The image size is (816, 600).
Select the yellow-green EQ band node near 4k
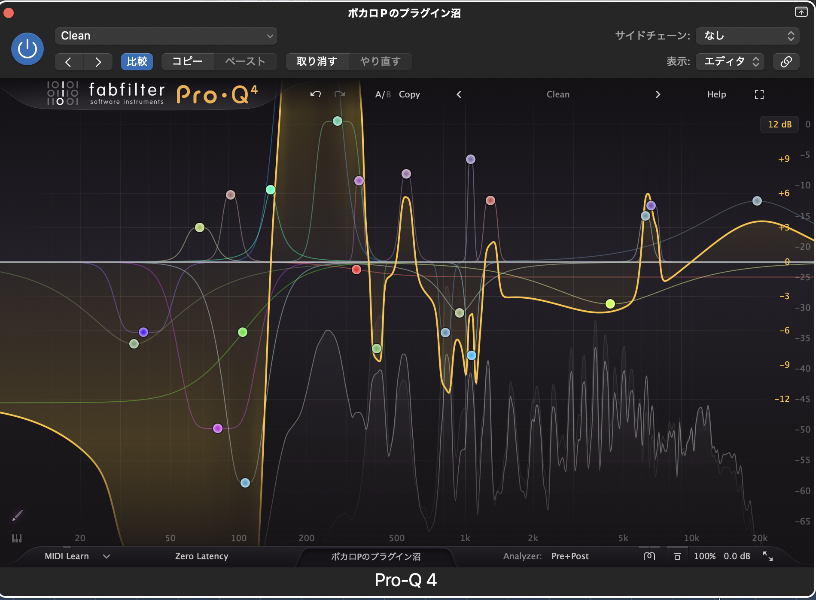pyautogui.click(x=610, y=304)
